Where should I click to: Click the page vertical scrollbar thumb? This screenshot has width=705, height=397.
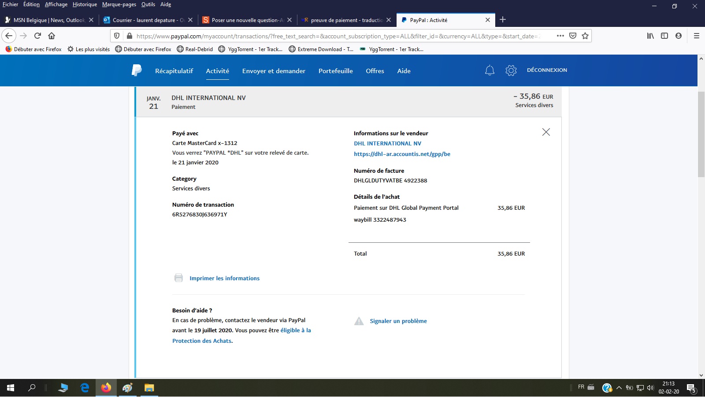tap(701, 134)
